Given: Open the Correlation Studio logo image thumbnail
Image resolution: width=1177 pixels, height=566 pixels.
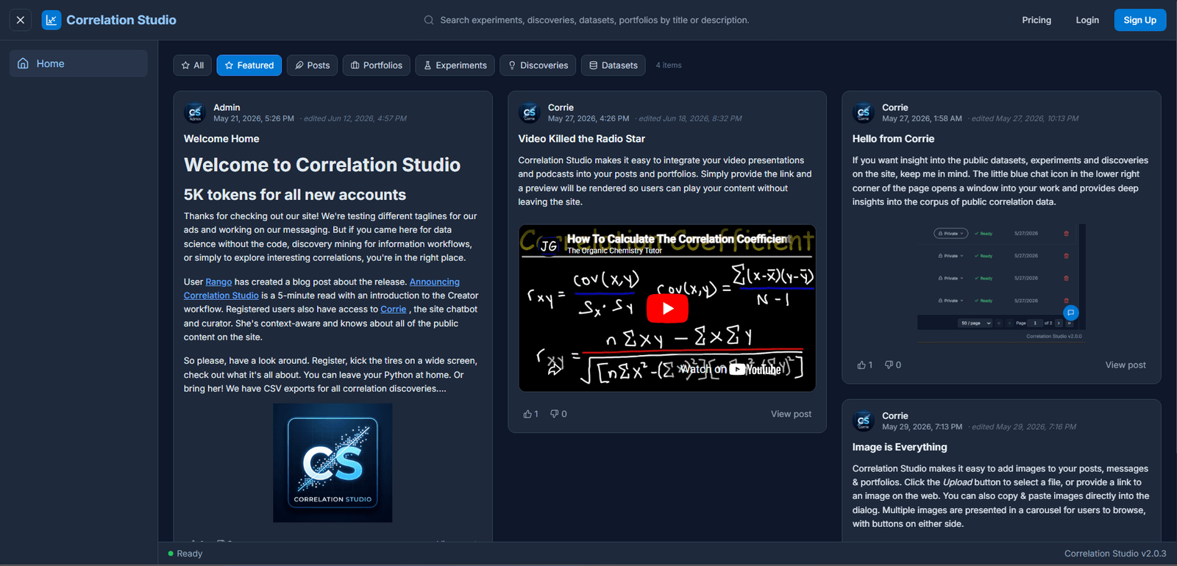Looking at the screenshot, I should pyautogui.click(x=333, y=463).
